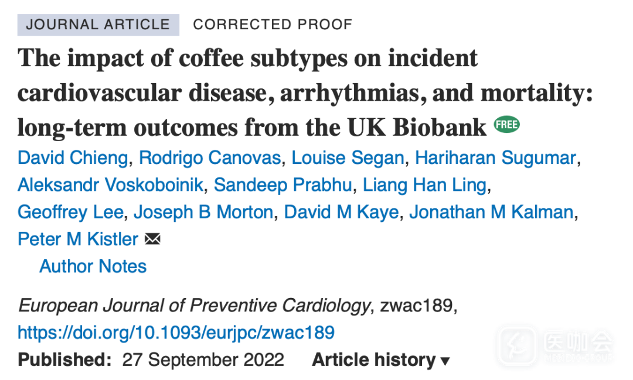Open the DOI link for zwac189

(176, 333)
